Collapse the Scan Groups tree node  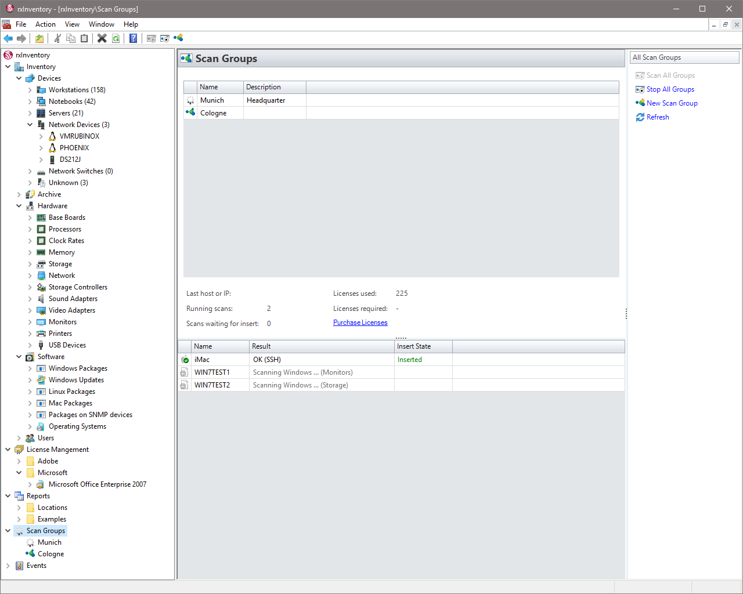[x=8, y=531]
